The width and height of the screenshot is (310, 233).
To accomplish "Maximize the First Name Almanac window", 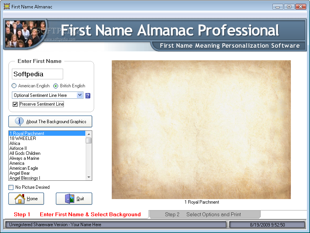I will [289, 7].
